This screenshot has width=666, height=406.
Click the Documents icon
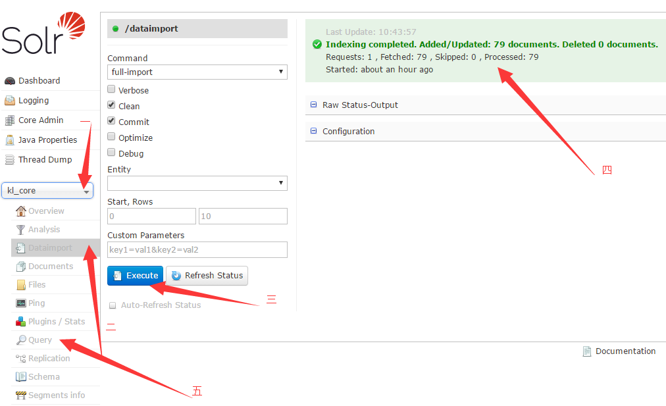pos(21,266)
